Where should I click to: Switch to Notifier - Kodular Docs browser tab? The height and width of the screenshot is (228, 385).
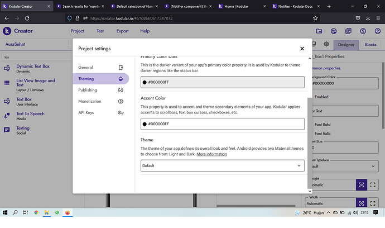tap(296, 6)
